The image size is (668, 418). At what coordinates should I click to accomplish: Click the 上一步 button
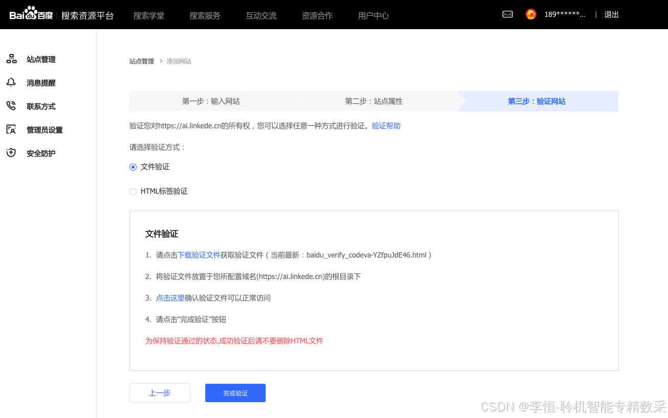(x=160, y=393)
